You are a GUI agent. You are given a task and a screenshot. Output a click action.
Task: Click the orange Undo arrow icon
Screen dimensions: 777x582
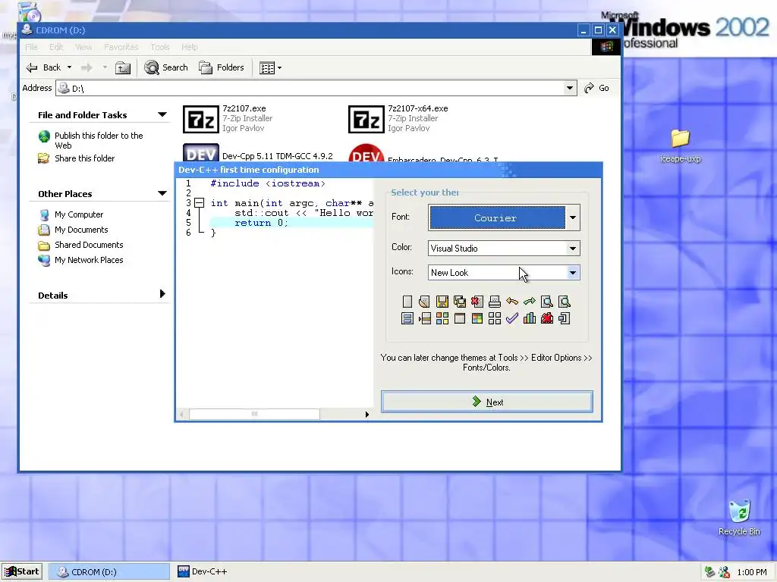click(x=512, y=302)
